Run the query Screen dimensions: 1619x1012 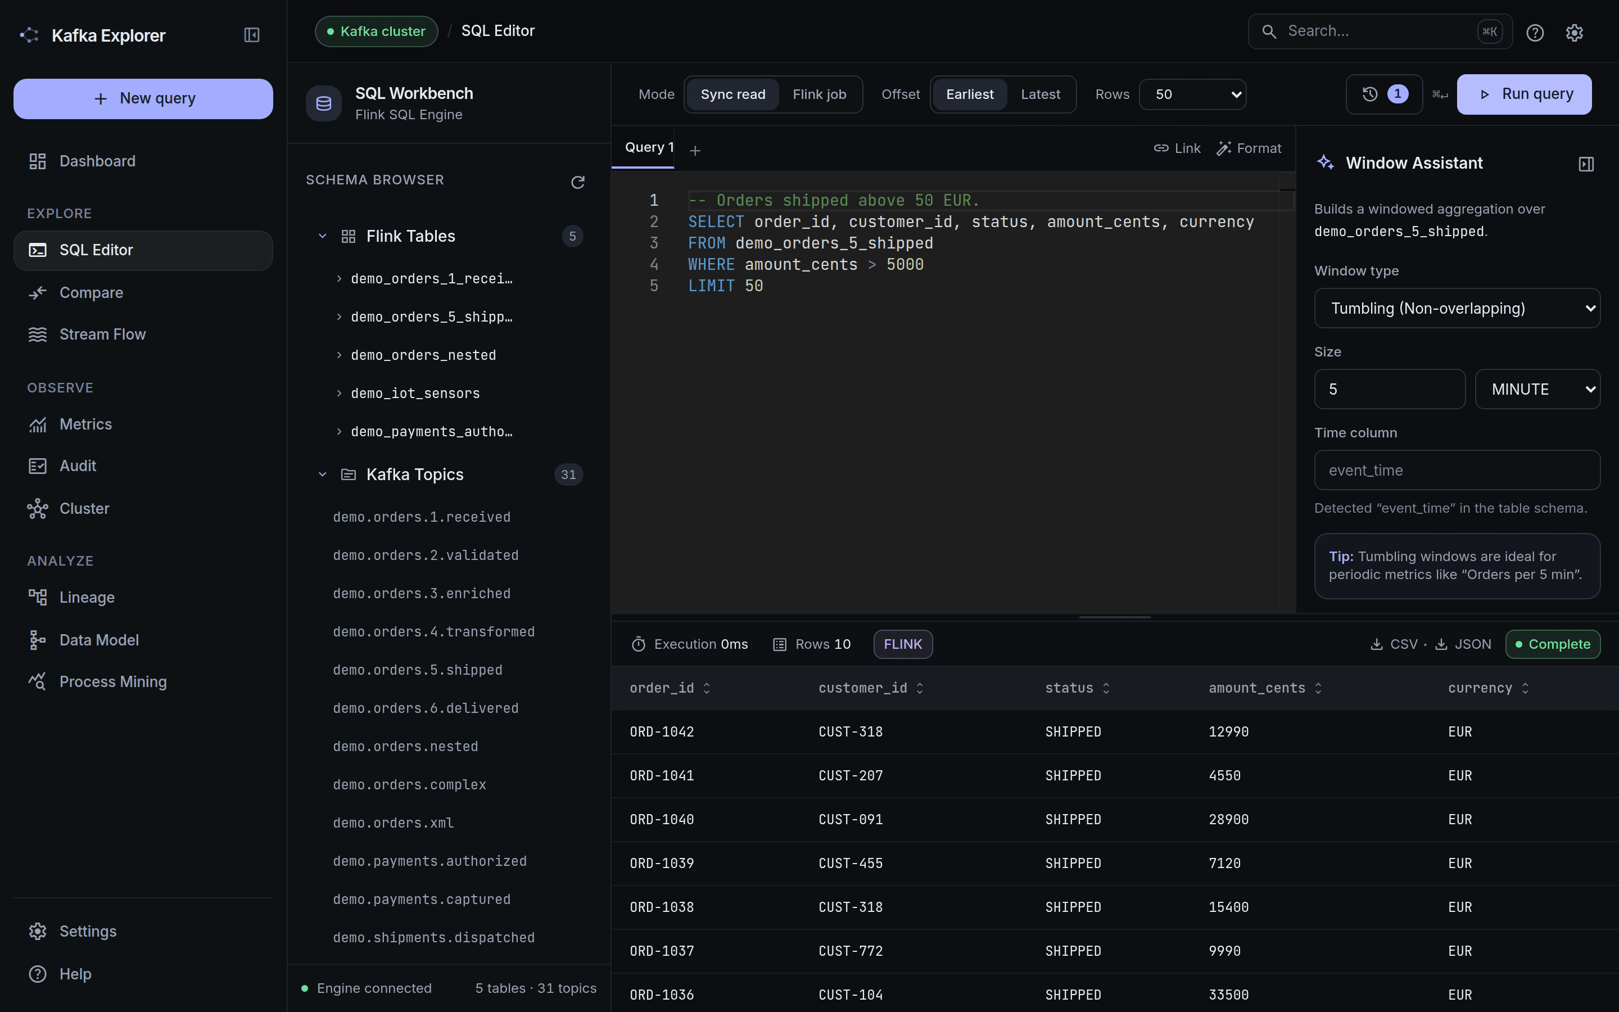click(x=1524, y=94)
